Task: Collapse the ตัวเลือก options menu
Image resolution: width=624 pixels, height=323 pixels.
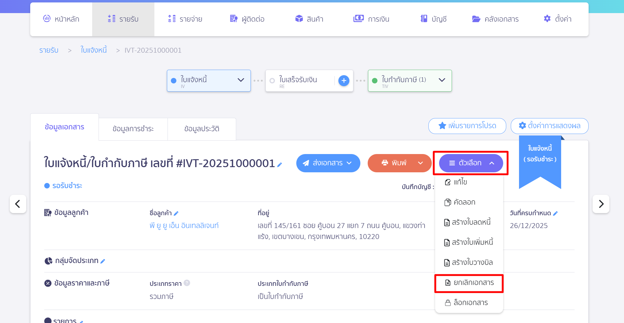Action: point(471,163)
